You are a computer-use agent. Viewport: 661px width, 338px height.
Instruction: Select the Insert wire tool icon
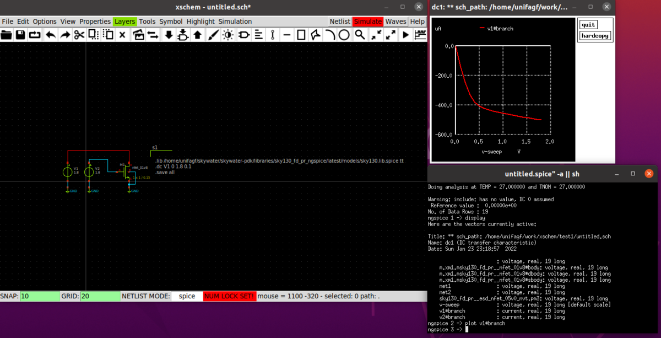272,35
